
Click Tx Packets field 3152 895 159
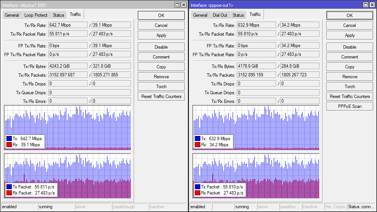tap(257, 75)
